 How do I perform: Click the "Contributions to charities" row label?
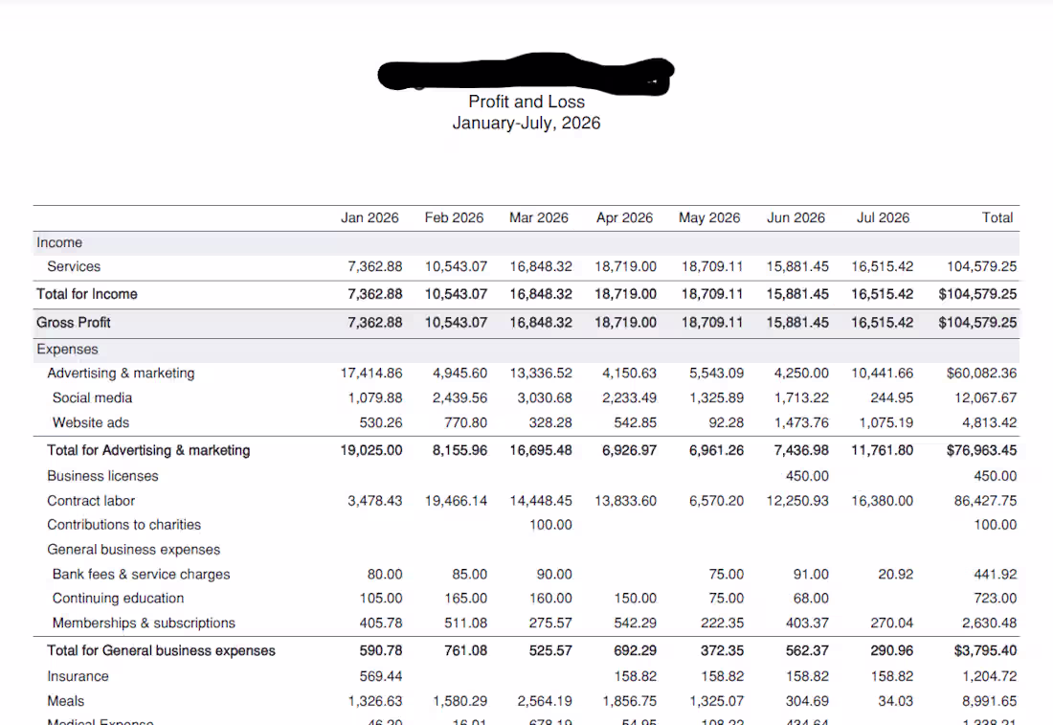click(124, 525)
